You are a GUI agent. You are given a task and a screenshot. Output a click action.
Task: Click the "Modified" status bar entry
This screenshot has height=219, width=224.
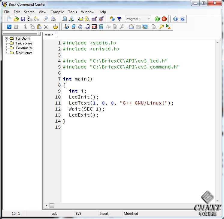(131, 213)
